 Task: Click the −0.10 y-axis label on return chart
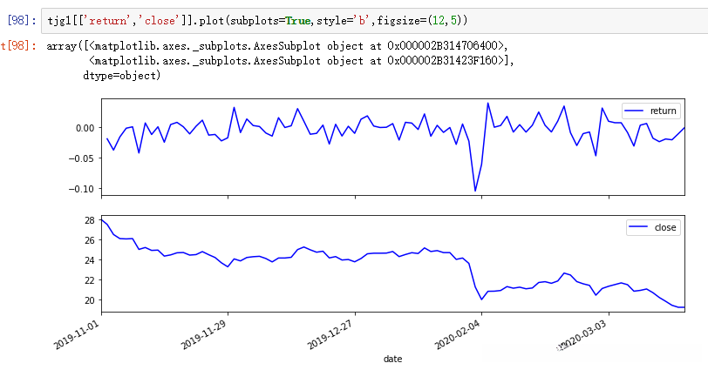pos(82,189)
